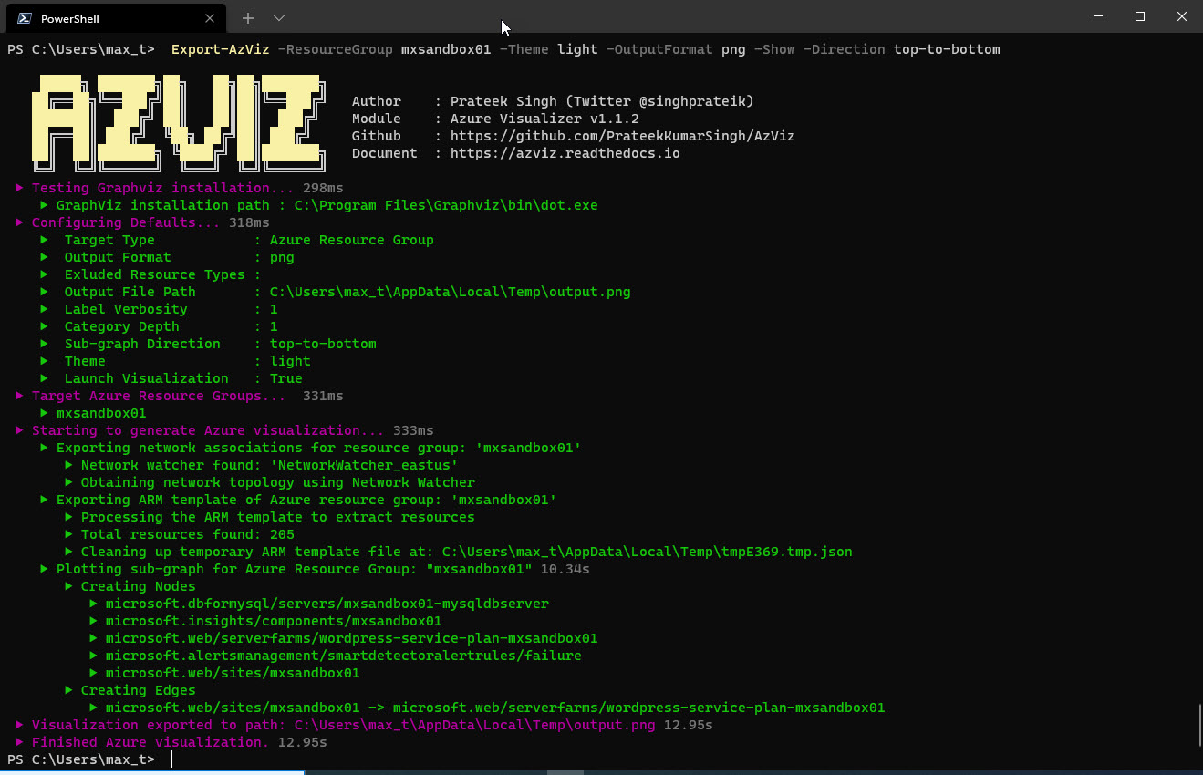Click the Author Prateek Singh line

point(553,101)
